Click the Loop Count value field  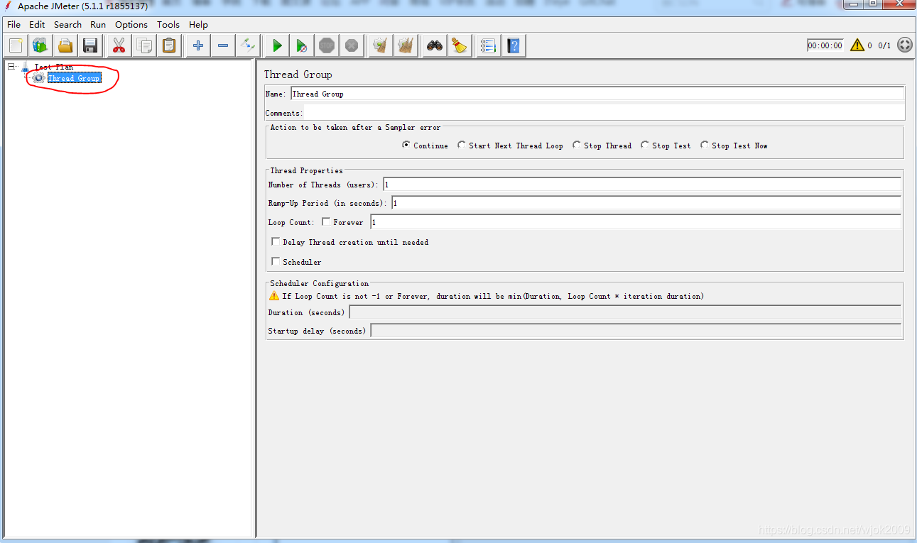pos(636,222)
